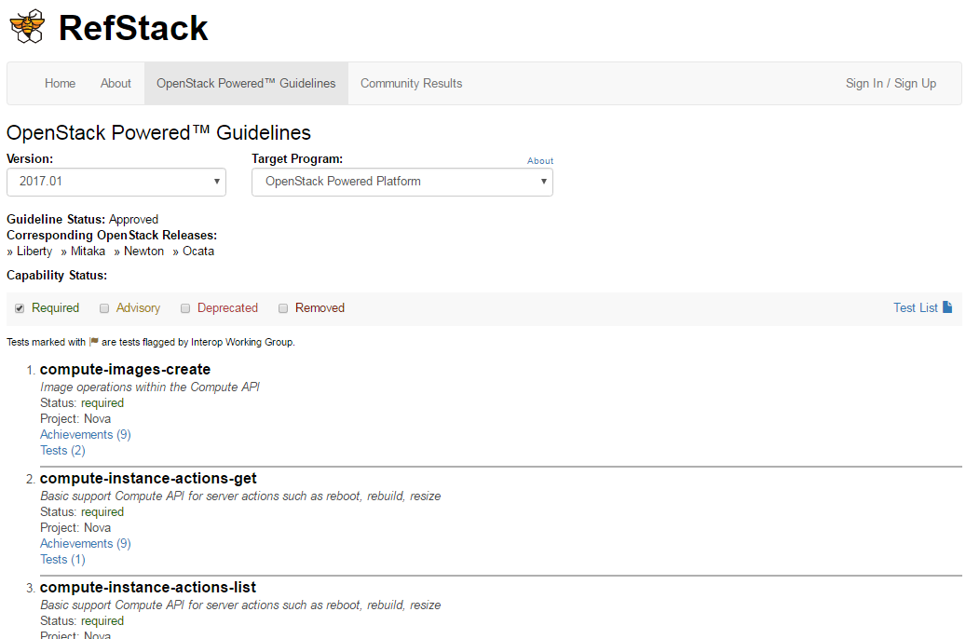The height and width of the screenshot is (639, 966).
Task: Open the Target Program dropdown
Action: tap(402, 182)
